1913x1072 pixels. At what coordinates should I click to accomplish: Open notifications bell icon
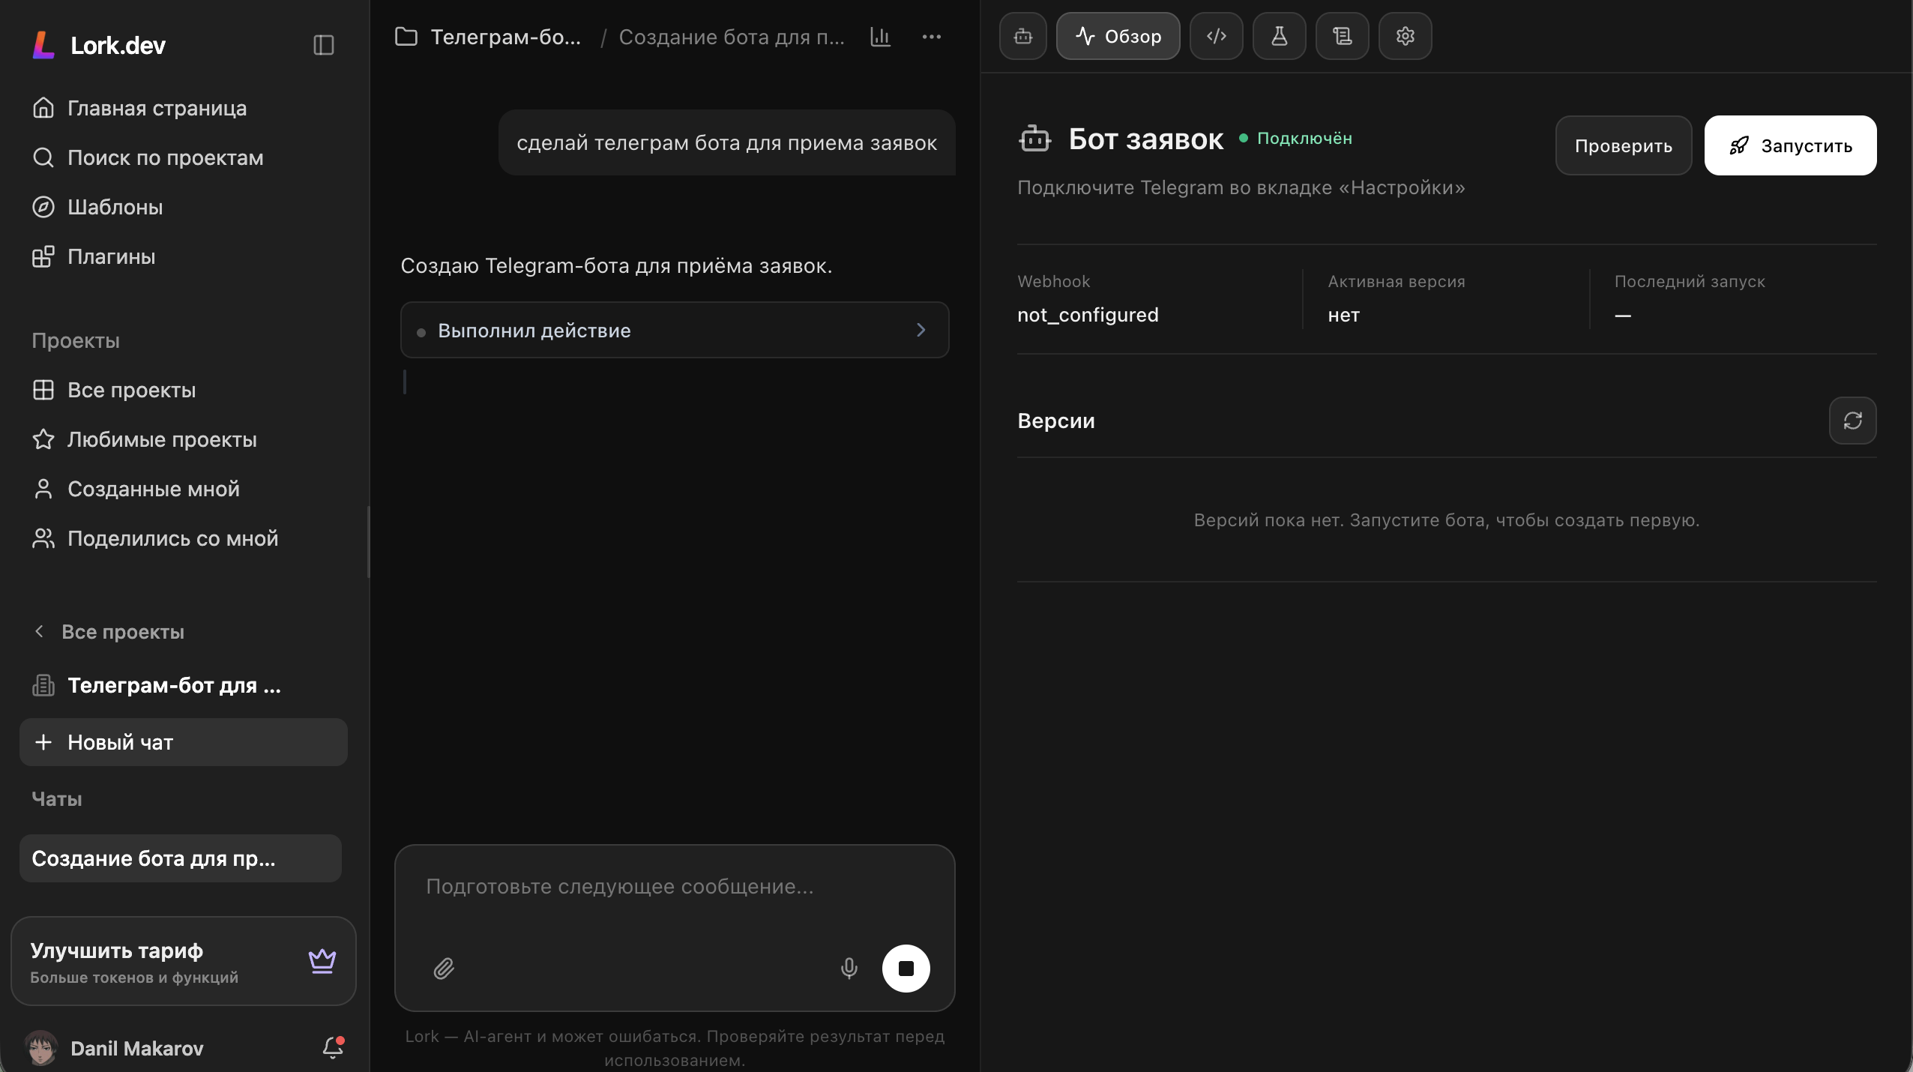[x=333, y=1047]
